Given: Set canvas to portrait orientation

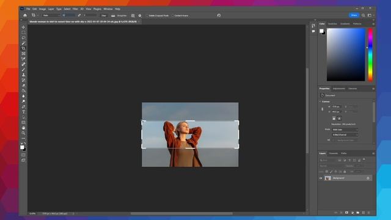Looking at the screenshot, I should [334, 118].
